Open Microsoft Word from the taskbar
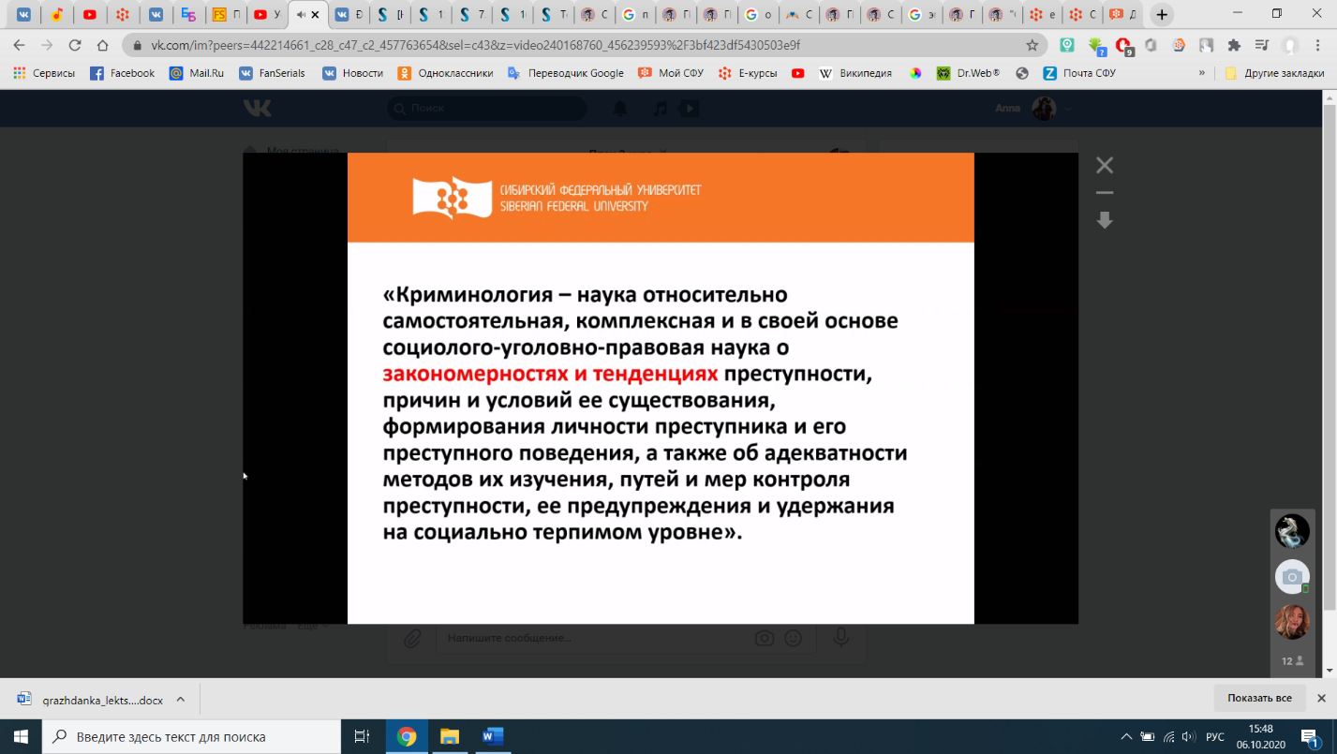Viewport: 1337px width, 754px height. click(493, 737)
